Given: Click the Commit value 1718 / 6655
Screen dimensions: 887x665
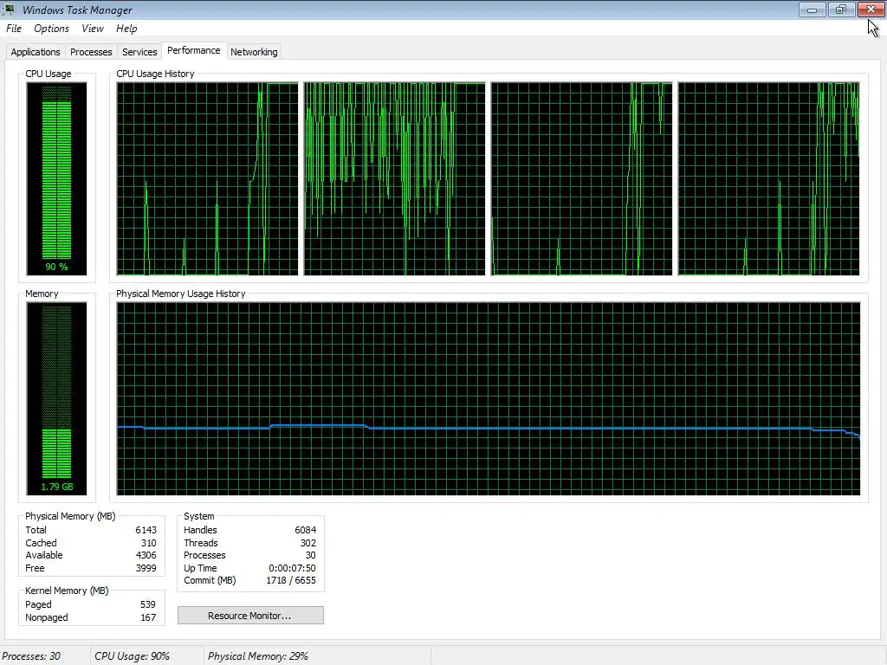Looking at the screenshot, I should (291, 580).
